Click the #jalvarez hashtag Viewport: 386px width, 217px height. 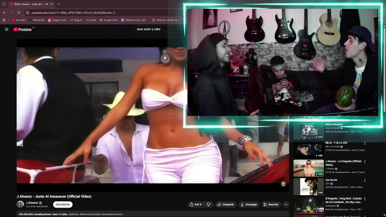tap(74, 214)
